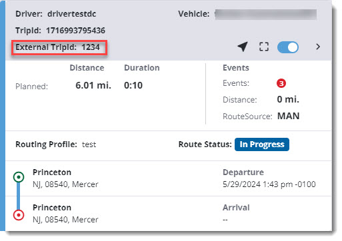
Task: Toggle the blue trip visibility switch
Action: pyautogui.click(x=288, y=47)
